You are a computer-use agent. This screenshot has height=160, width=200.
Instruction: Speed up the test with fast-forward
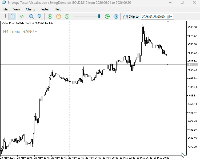[x=107, y=17]
